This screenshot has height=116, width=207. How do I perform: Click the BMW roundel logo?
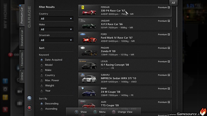coord(82,88)
